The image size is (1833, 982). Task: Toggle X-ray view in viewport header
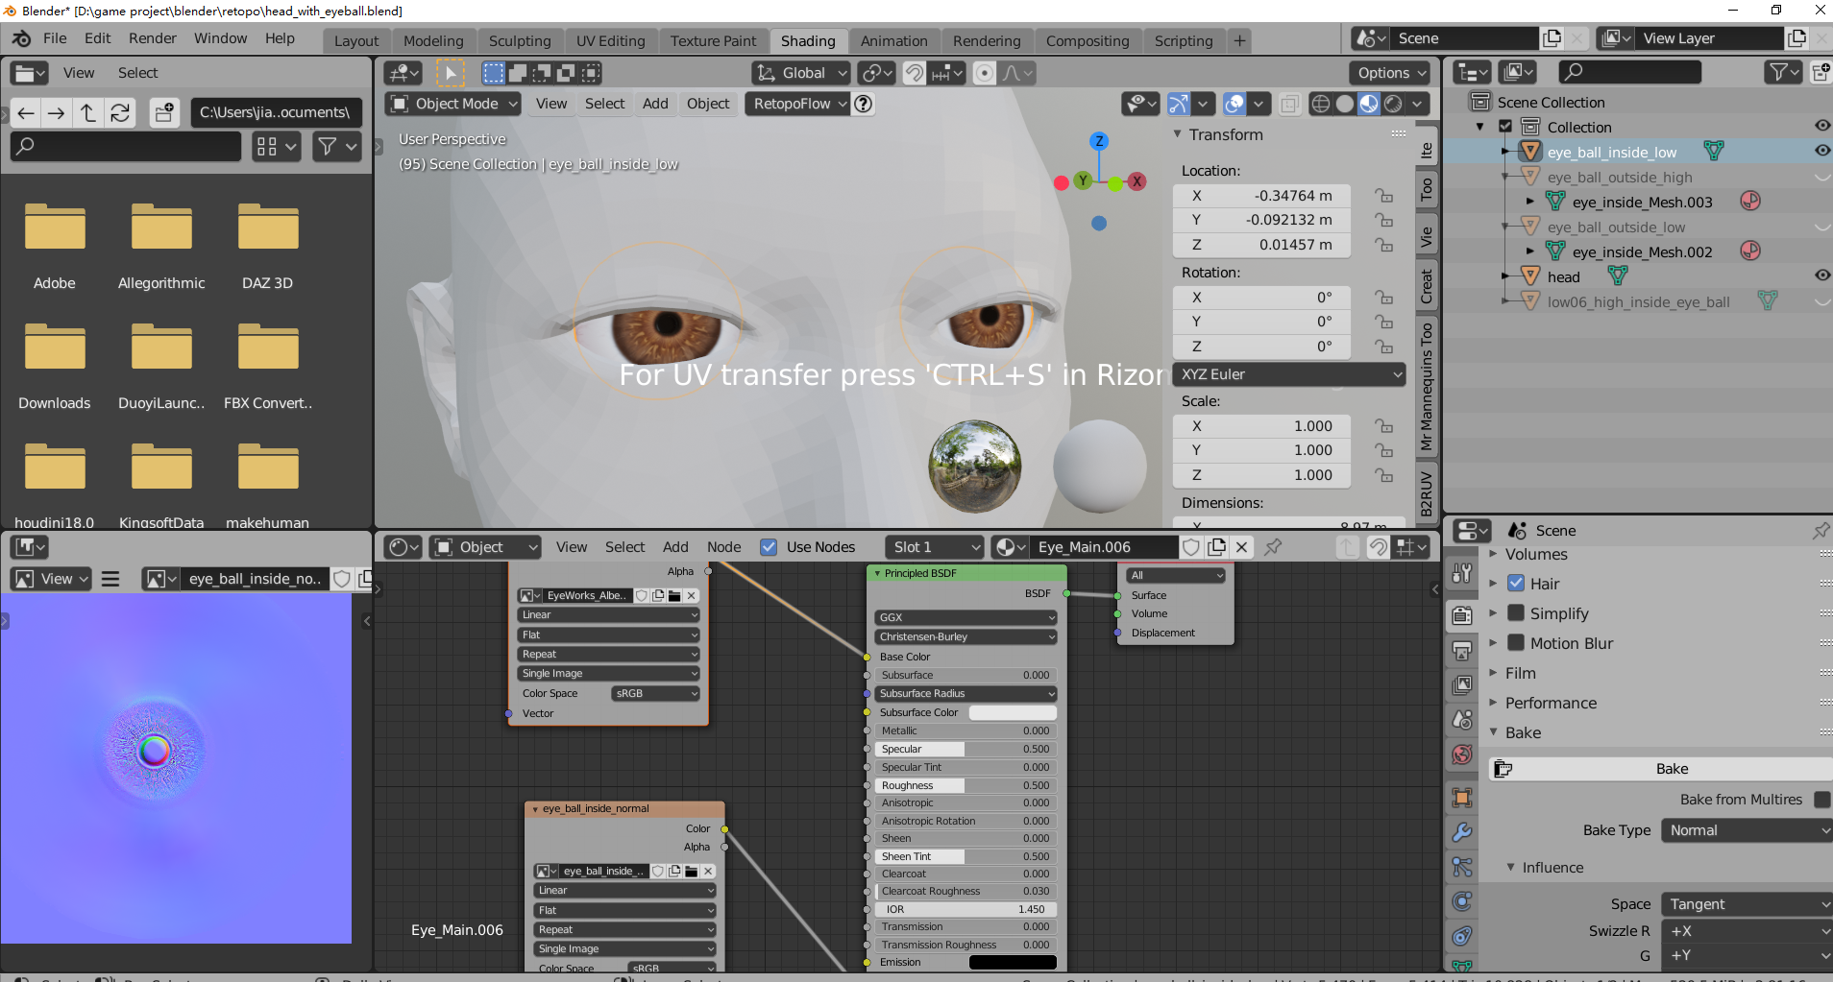coord(1289,104)
